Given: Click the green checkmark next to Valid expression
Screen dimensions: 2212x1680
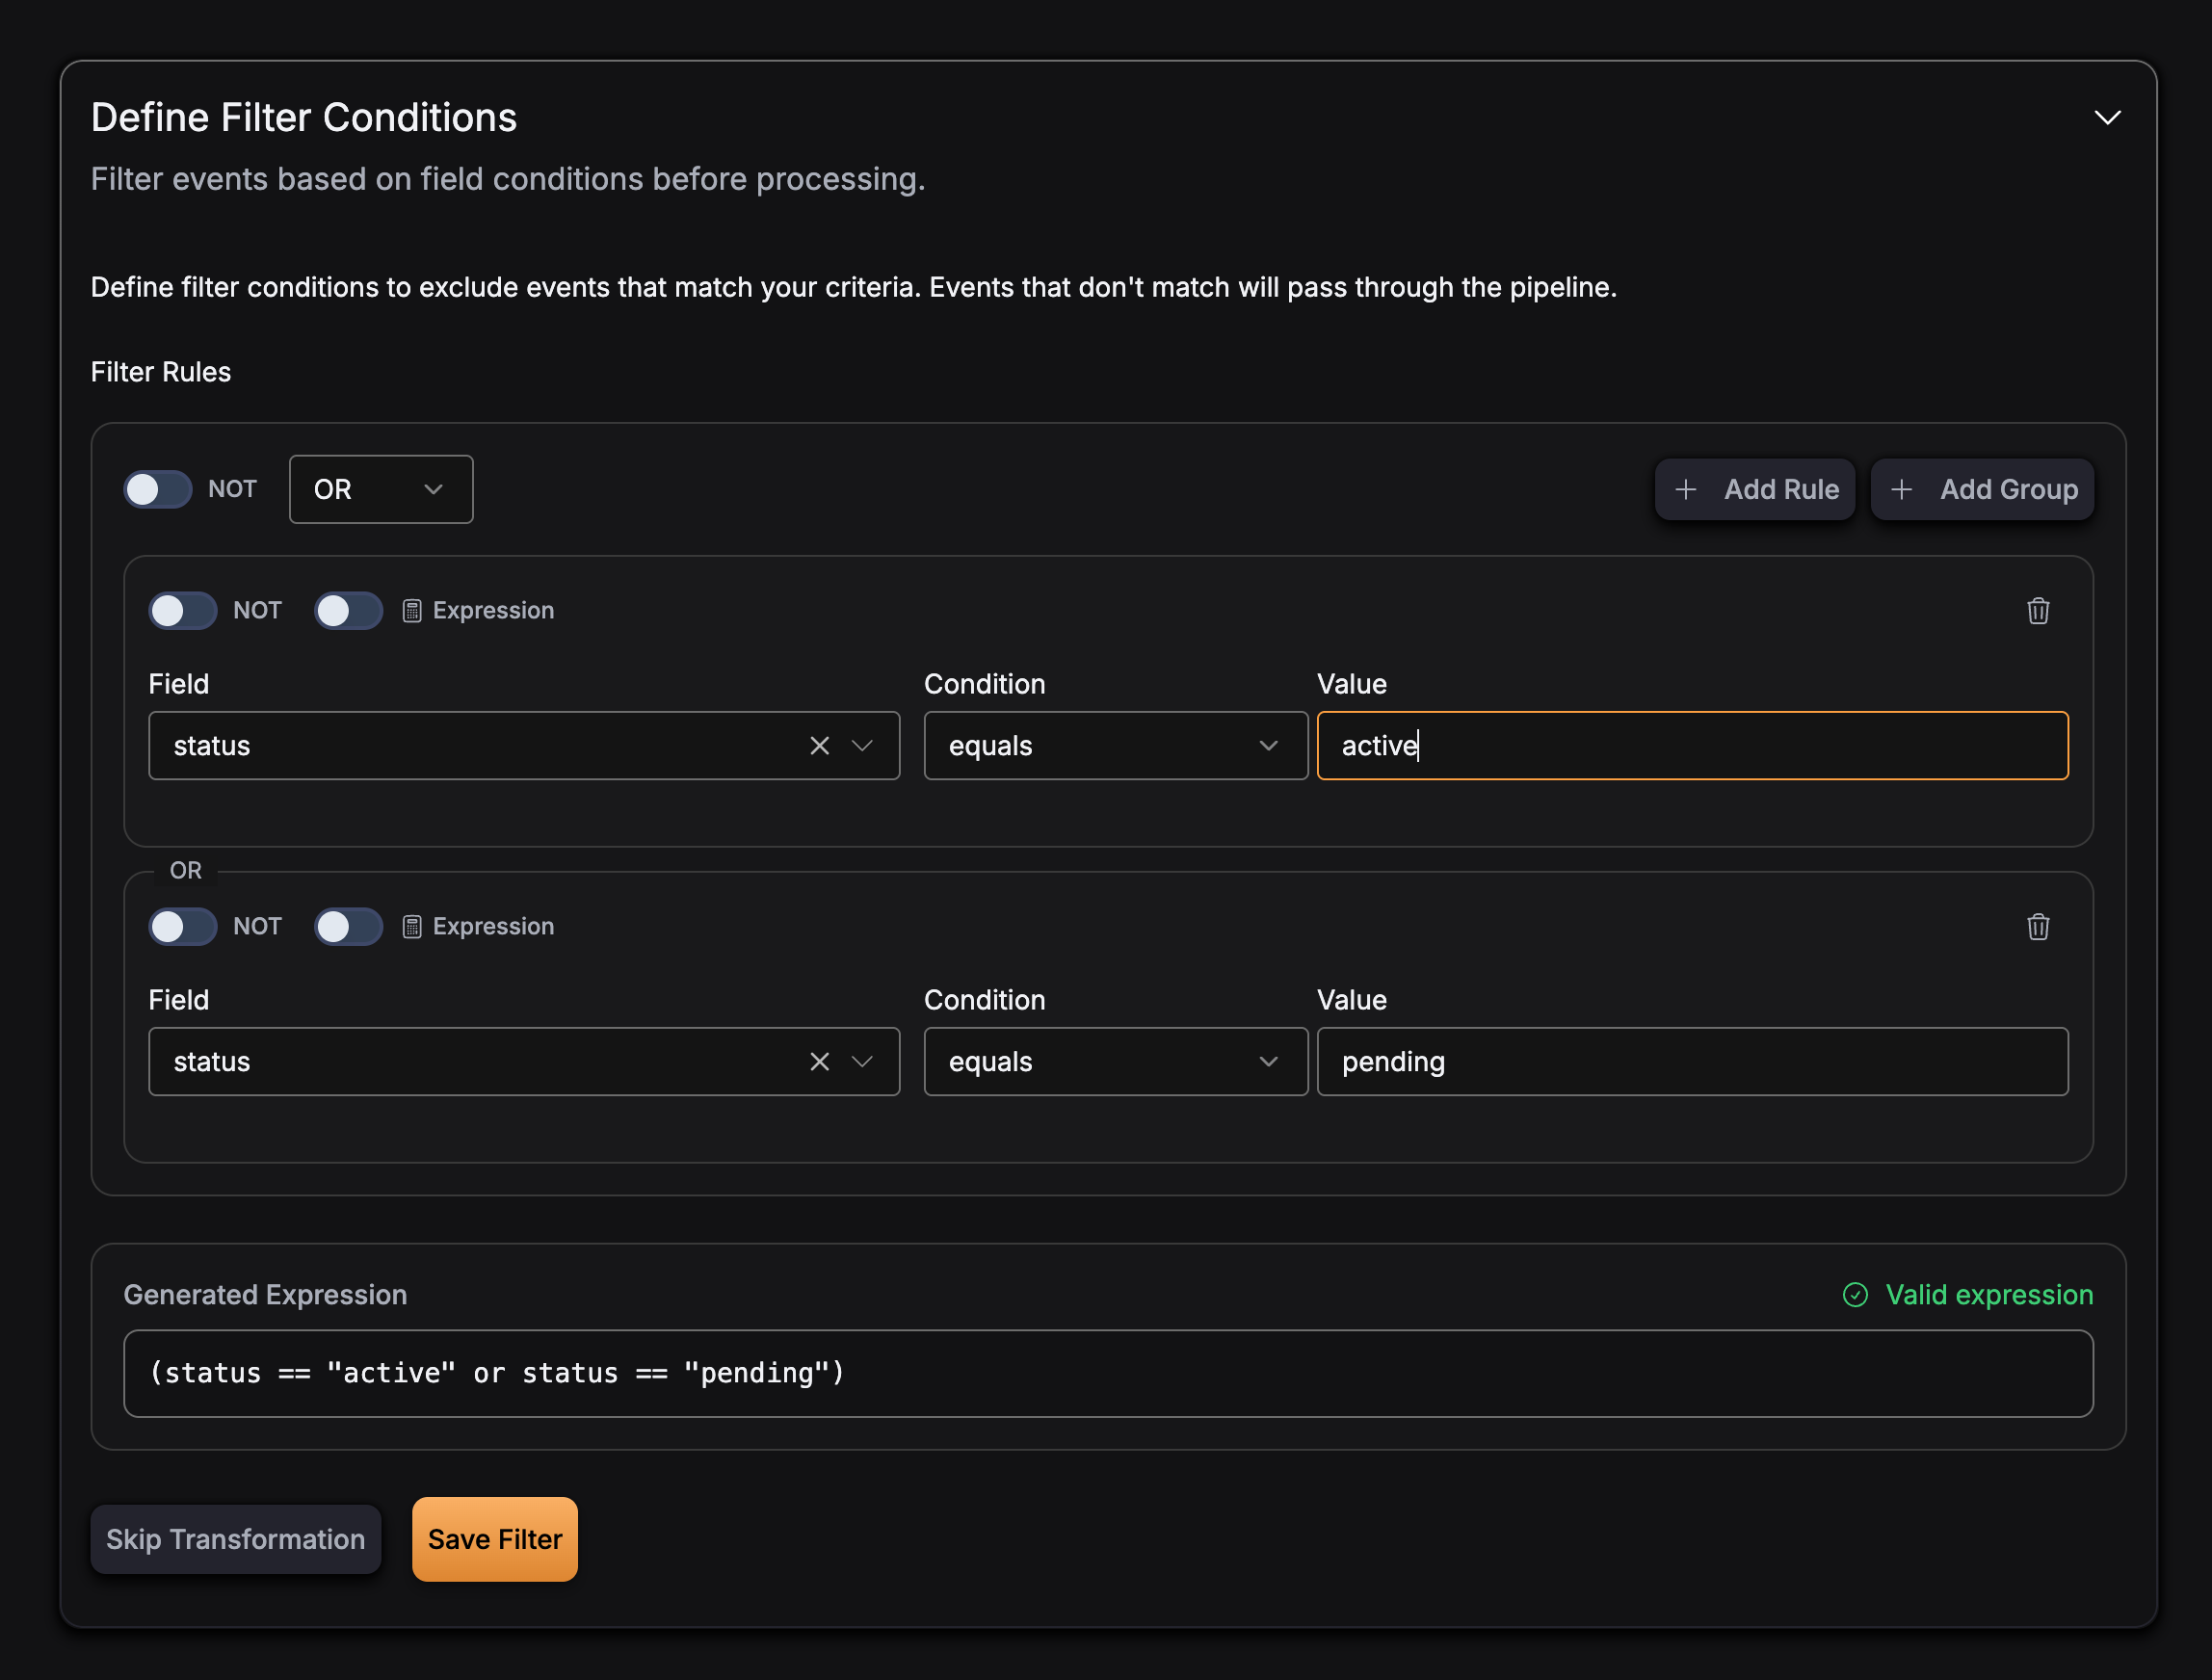Looking at the screenshot, I should click(1856, 1294).
